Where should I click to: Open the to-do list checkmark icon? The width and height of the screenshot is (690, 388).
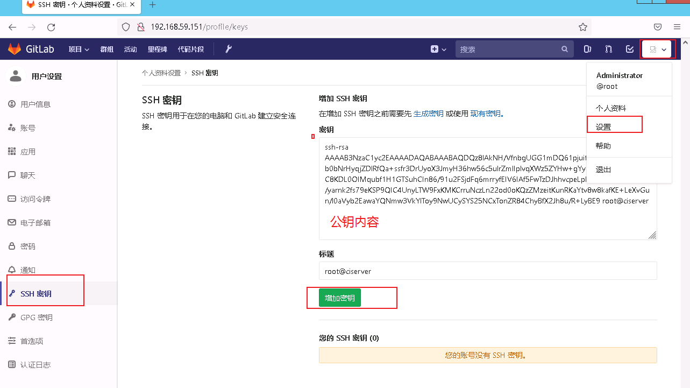tap(630, 49)
